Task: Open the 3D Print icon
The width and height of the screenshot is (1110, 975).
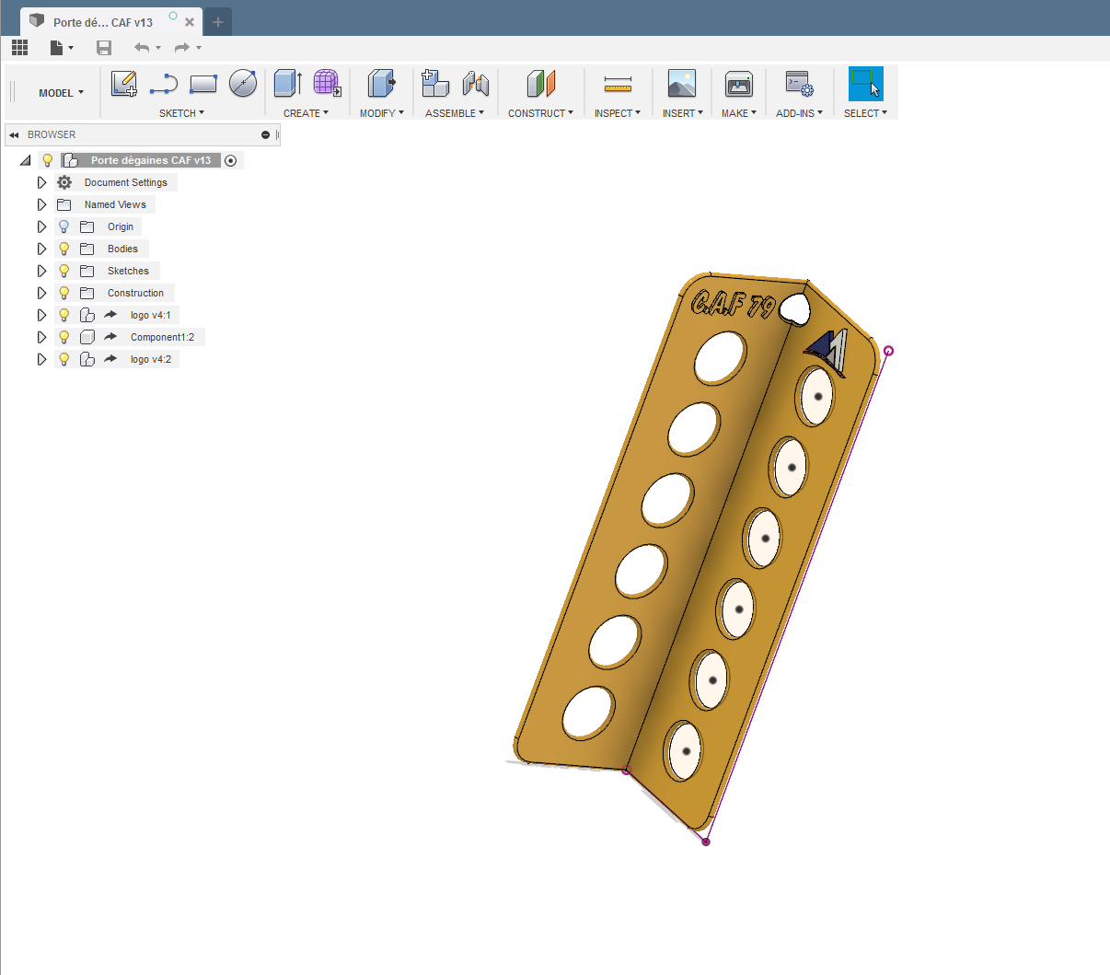Action: pyautogui.click(x=738, y=85)
